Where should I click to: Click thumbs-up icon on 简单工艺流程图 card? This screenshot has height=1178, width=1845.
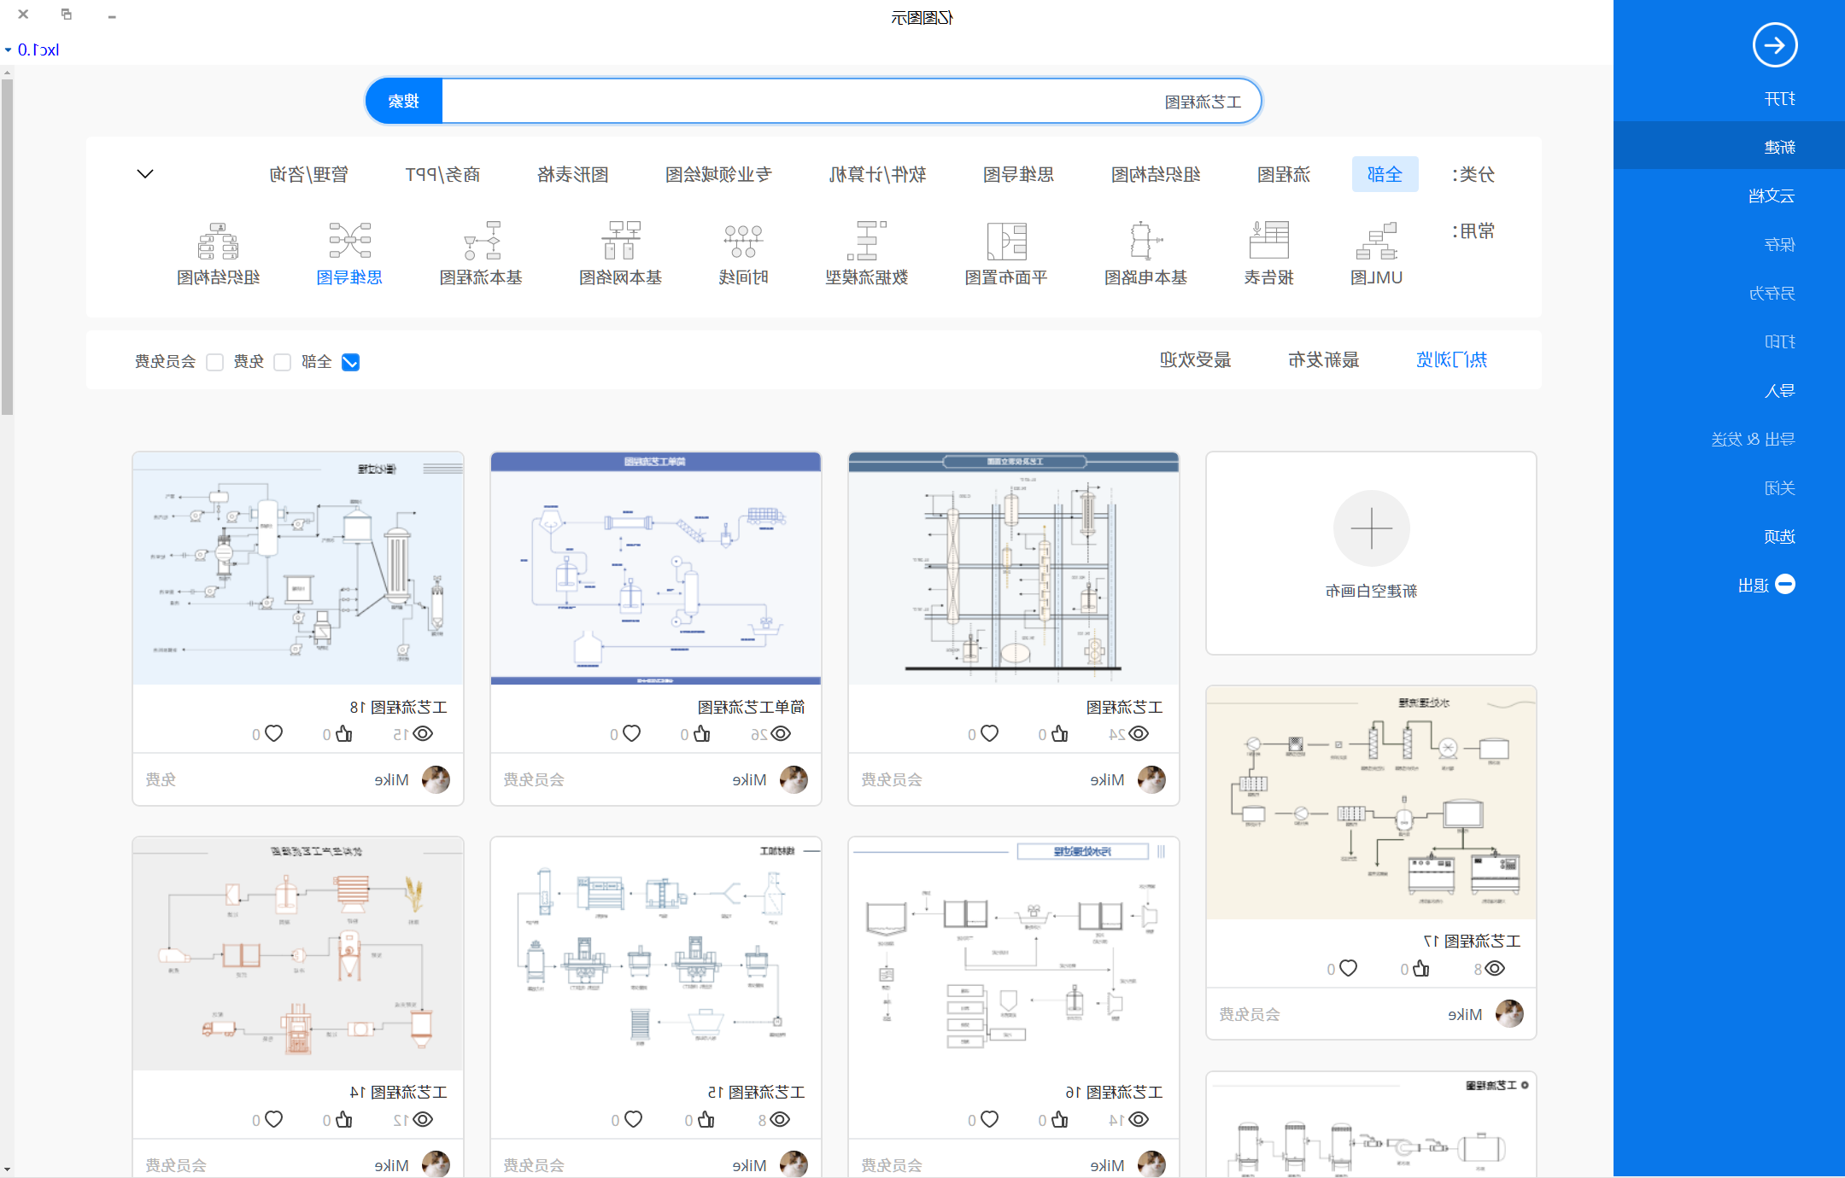tap(701, 733)
